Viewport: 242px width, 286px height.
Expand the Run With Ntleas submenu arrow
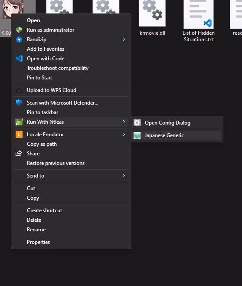124,122
